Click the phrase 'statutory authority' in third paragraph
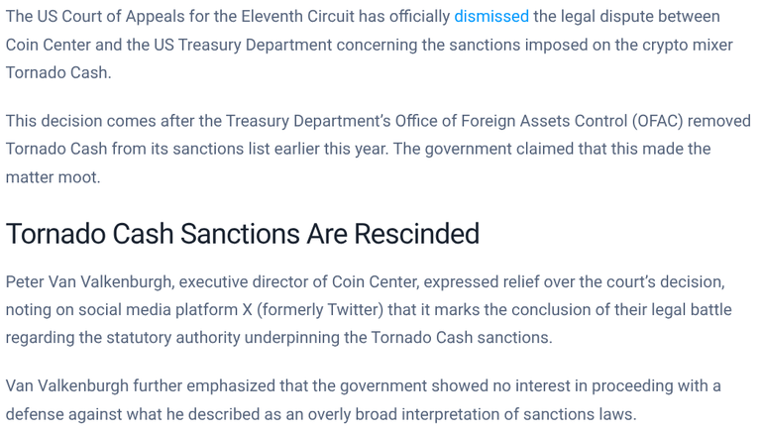Image resolution: width=761 pixels, height=432 pixels. pyautogui.click(x=173, y=337)
